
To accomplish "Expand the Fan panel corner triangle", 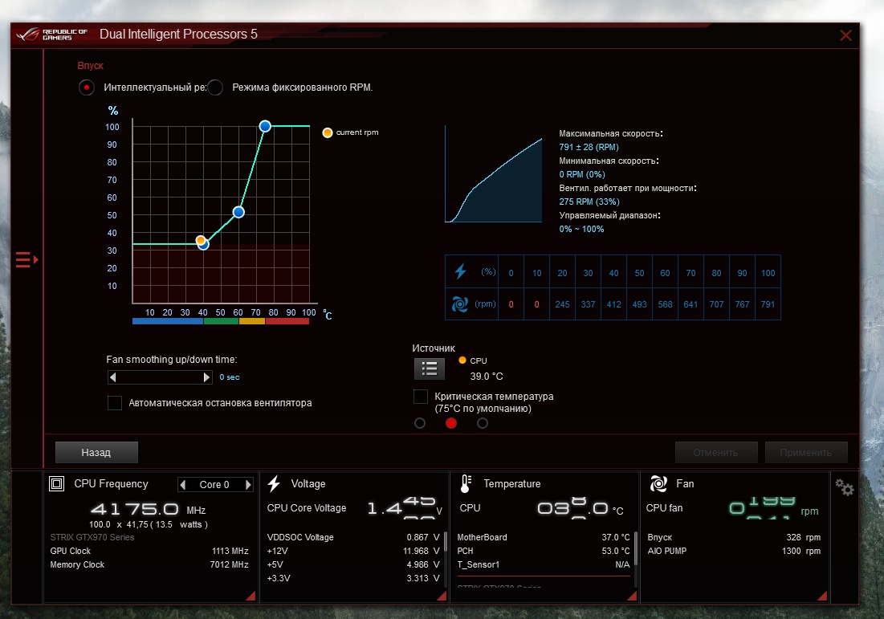I will click(x=822, y=596).
